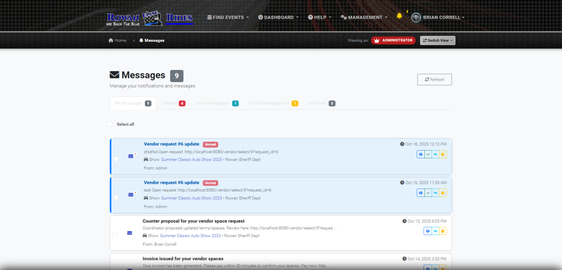View the 12:12 PM vendor request message

[421, 154]
